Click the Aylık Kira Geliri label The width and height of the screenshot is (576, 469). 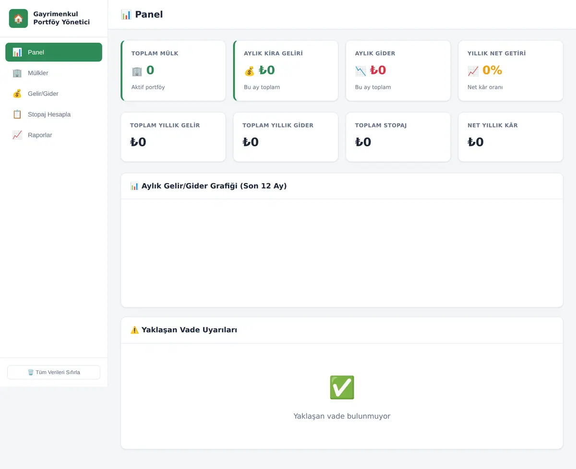click(x=273, y=53)
